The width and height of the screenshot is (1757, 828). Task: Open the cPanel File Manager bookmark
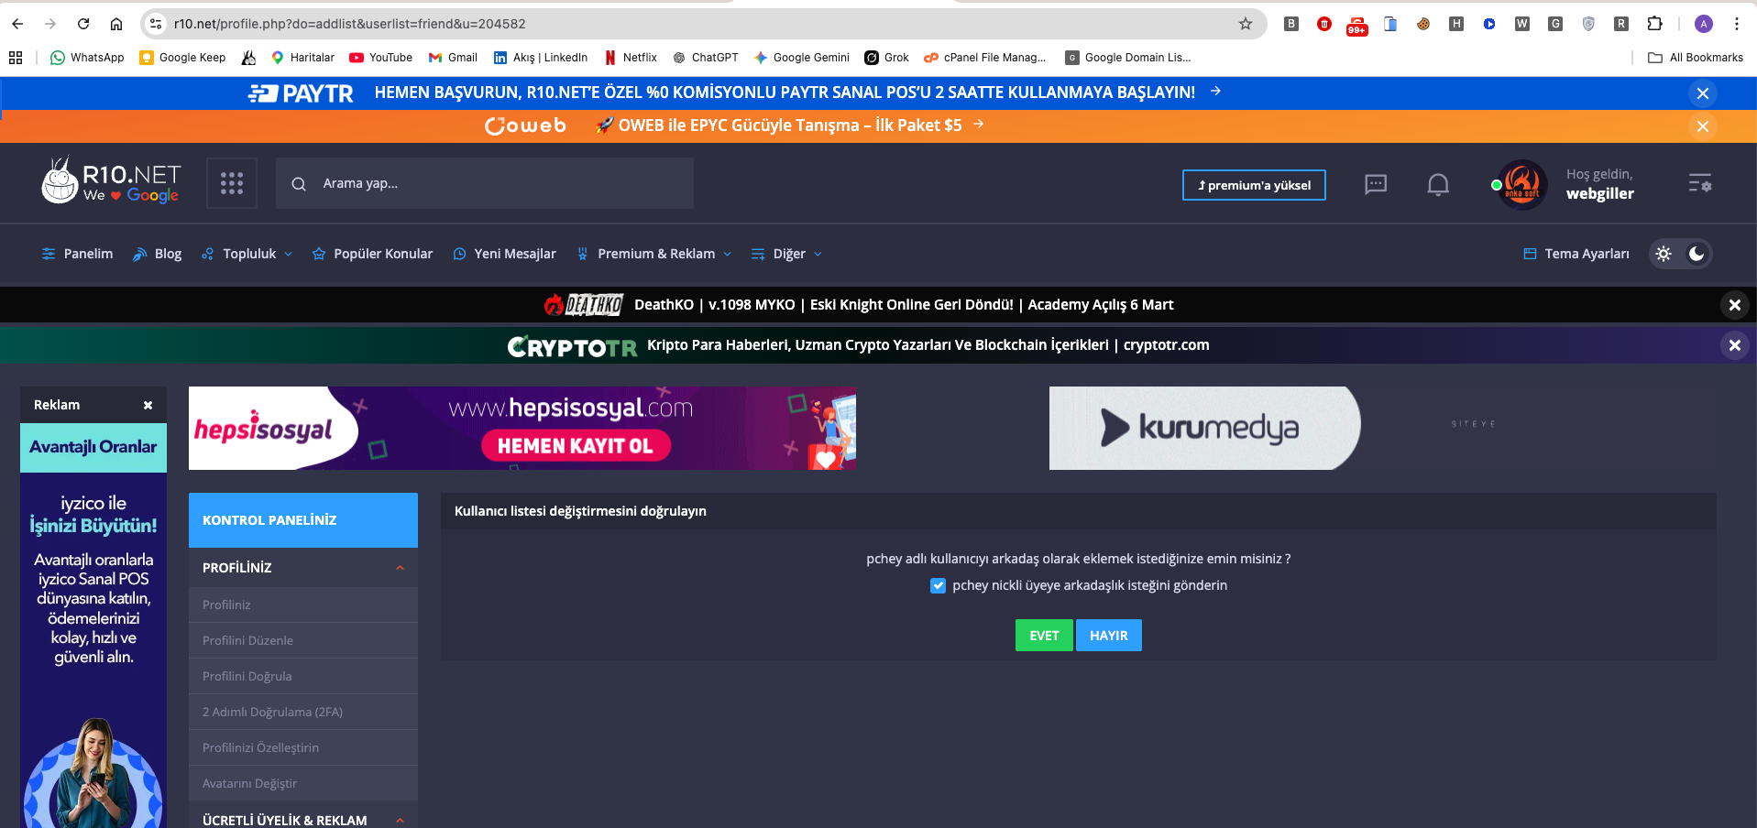point(985,58)
